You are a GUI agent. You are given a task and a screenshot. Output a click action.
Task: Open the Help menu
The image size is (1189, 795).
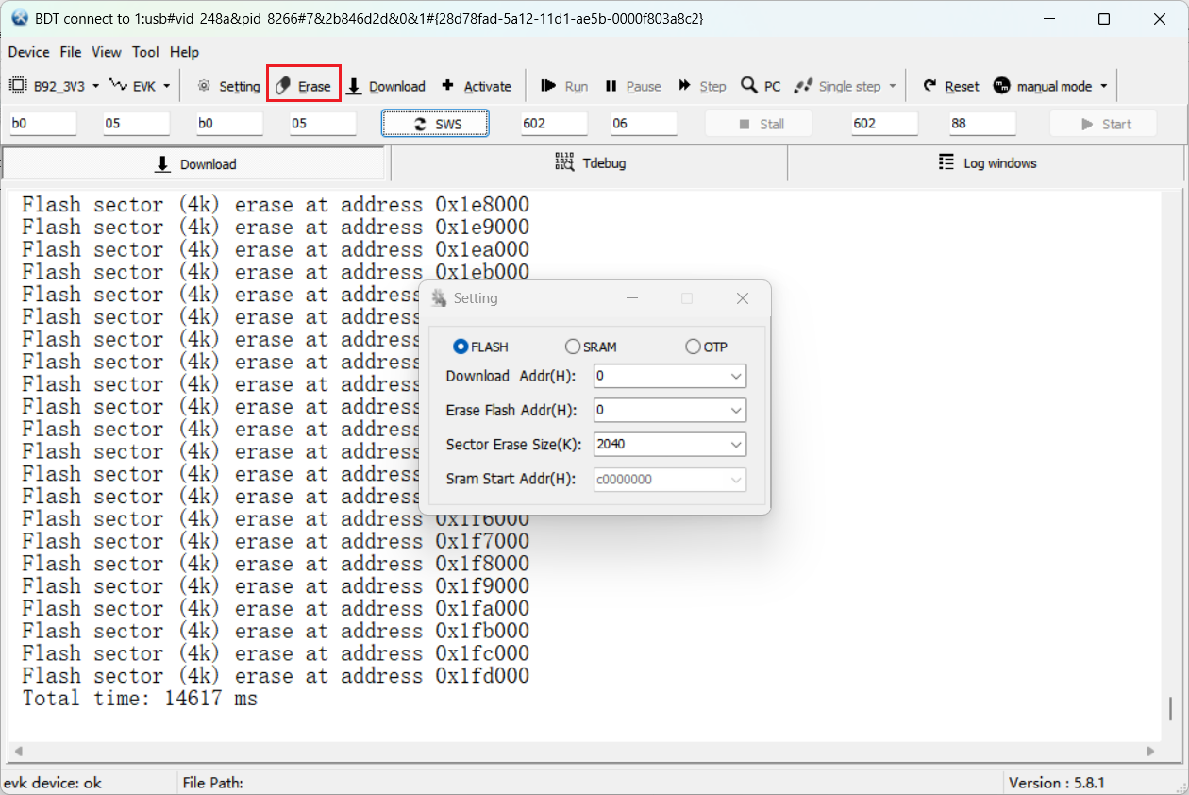point(184,52)
